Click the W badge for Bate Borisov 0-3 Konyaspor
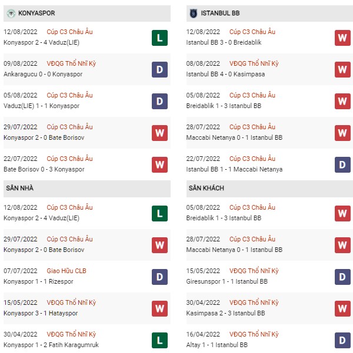The image size is (353, 353). (159, 165)
